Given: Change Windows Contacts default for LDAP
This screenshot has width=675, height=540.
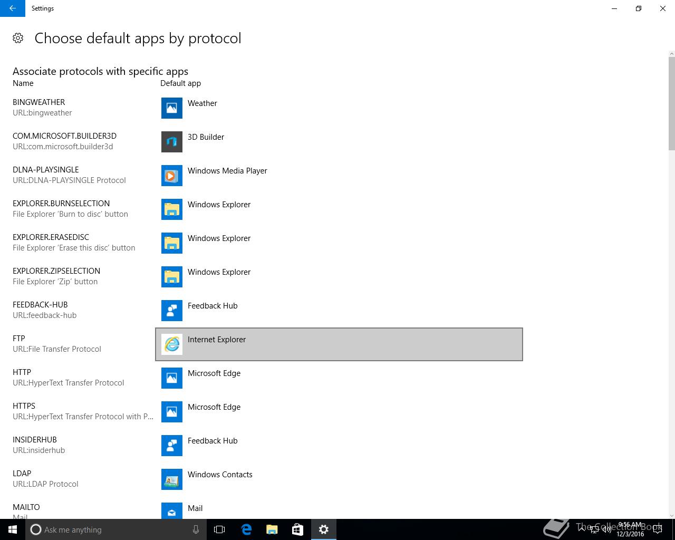Looking at the screenshot, I should (x=339, y=479).
